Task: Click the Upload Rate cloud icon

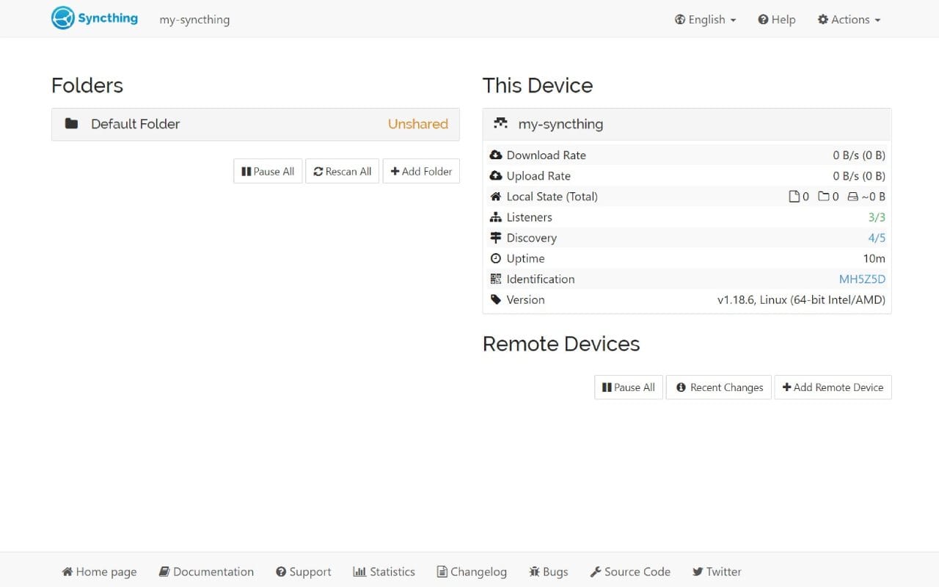Action: [x=496, y=175]
